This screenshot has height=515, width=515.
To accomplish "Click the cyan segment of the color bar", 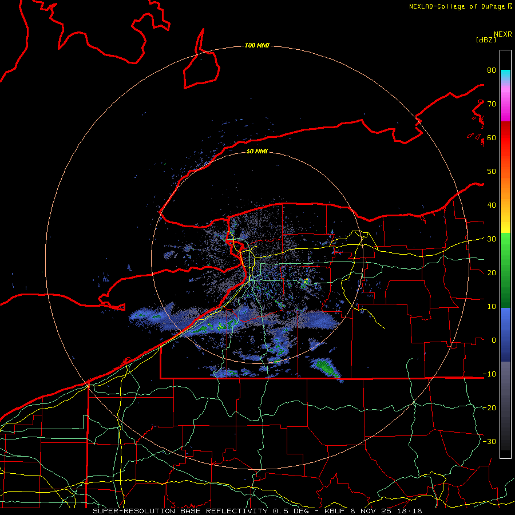I will click(505, 75).
